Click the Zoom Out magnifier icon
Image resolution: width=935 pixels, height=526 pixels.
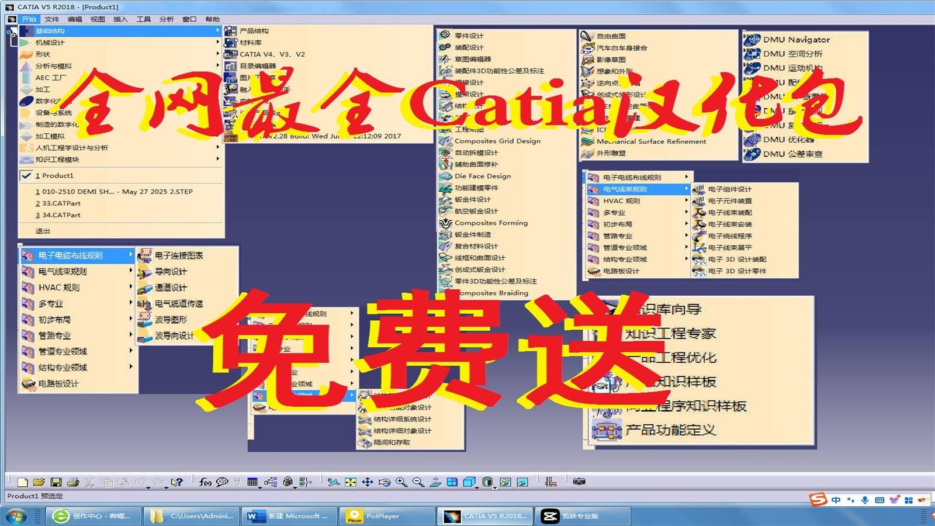tap(418, 482)
